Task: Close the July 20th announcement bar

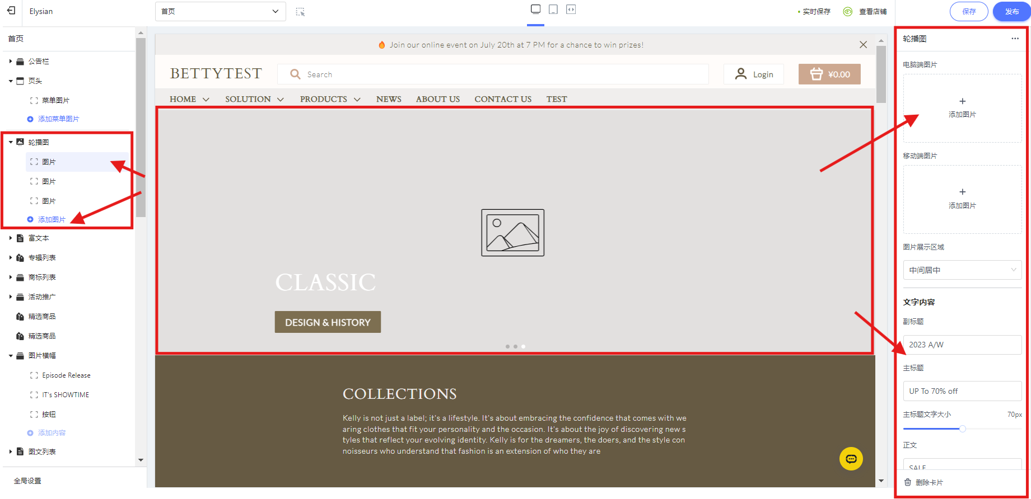Action: pos(863,45)
